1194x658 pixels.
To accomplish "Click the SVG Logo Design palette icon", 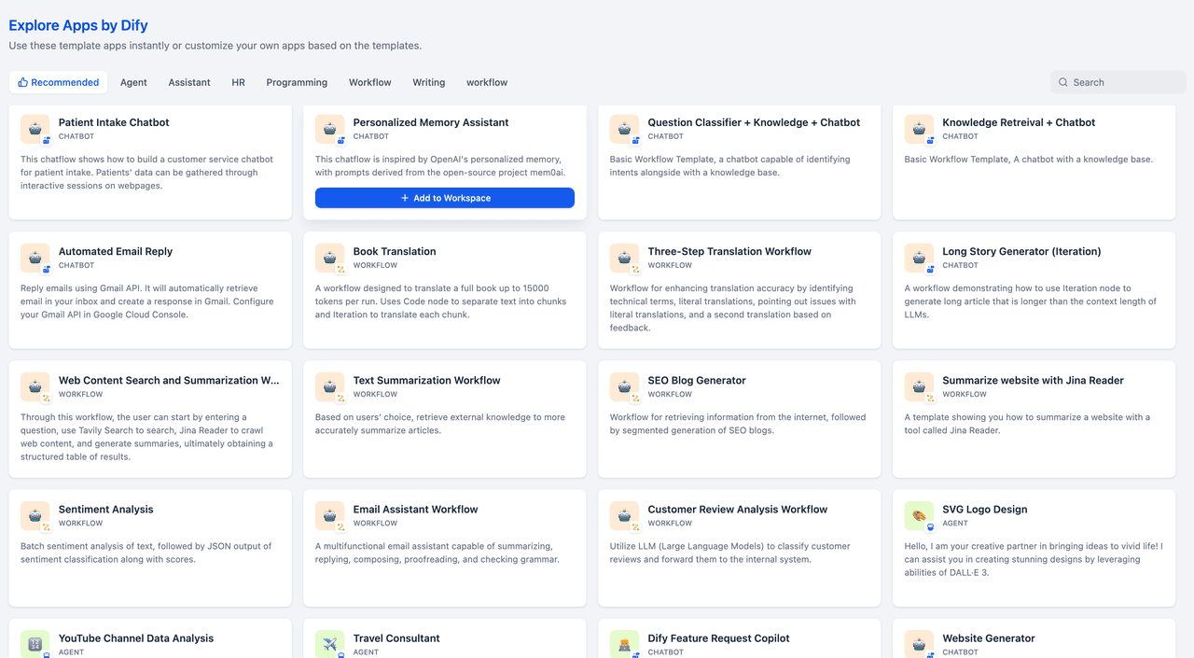I will pyautogui.click(x=919, y=515).
